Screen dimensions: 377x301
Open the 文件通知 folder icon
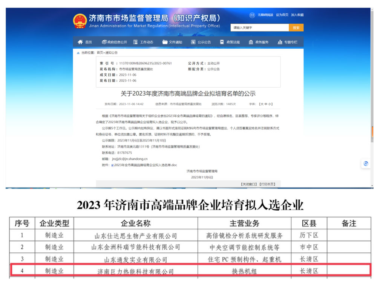[x=164, y=42]
